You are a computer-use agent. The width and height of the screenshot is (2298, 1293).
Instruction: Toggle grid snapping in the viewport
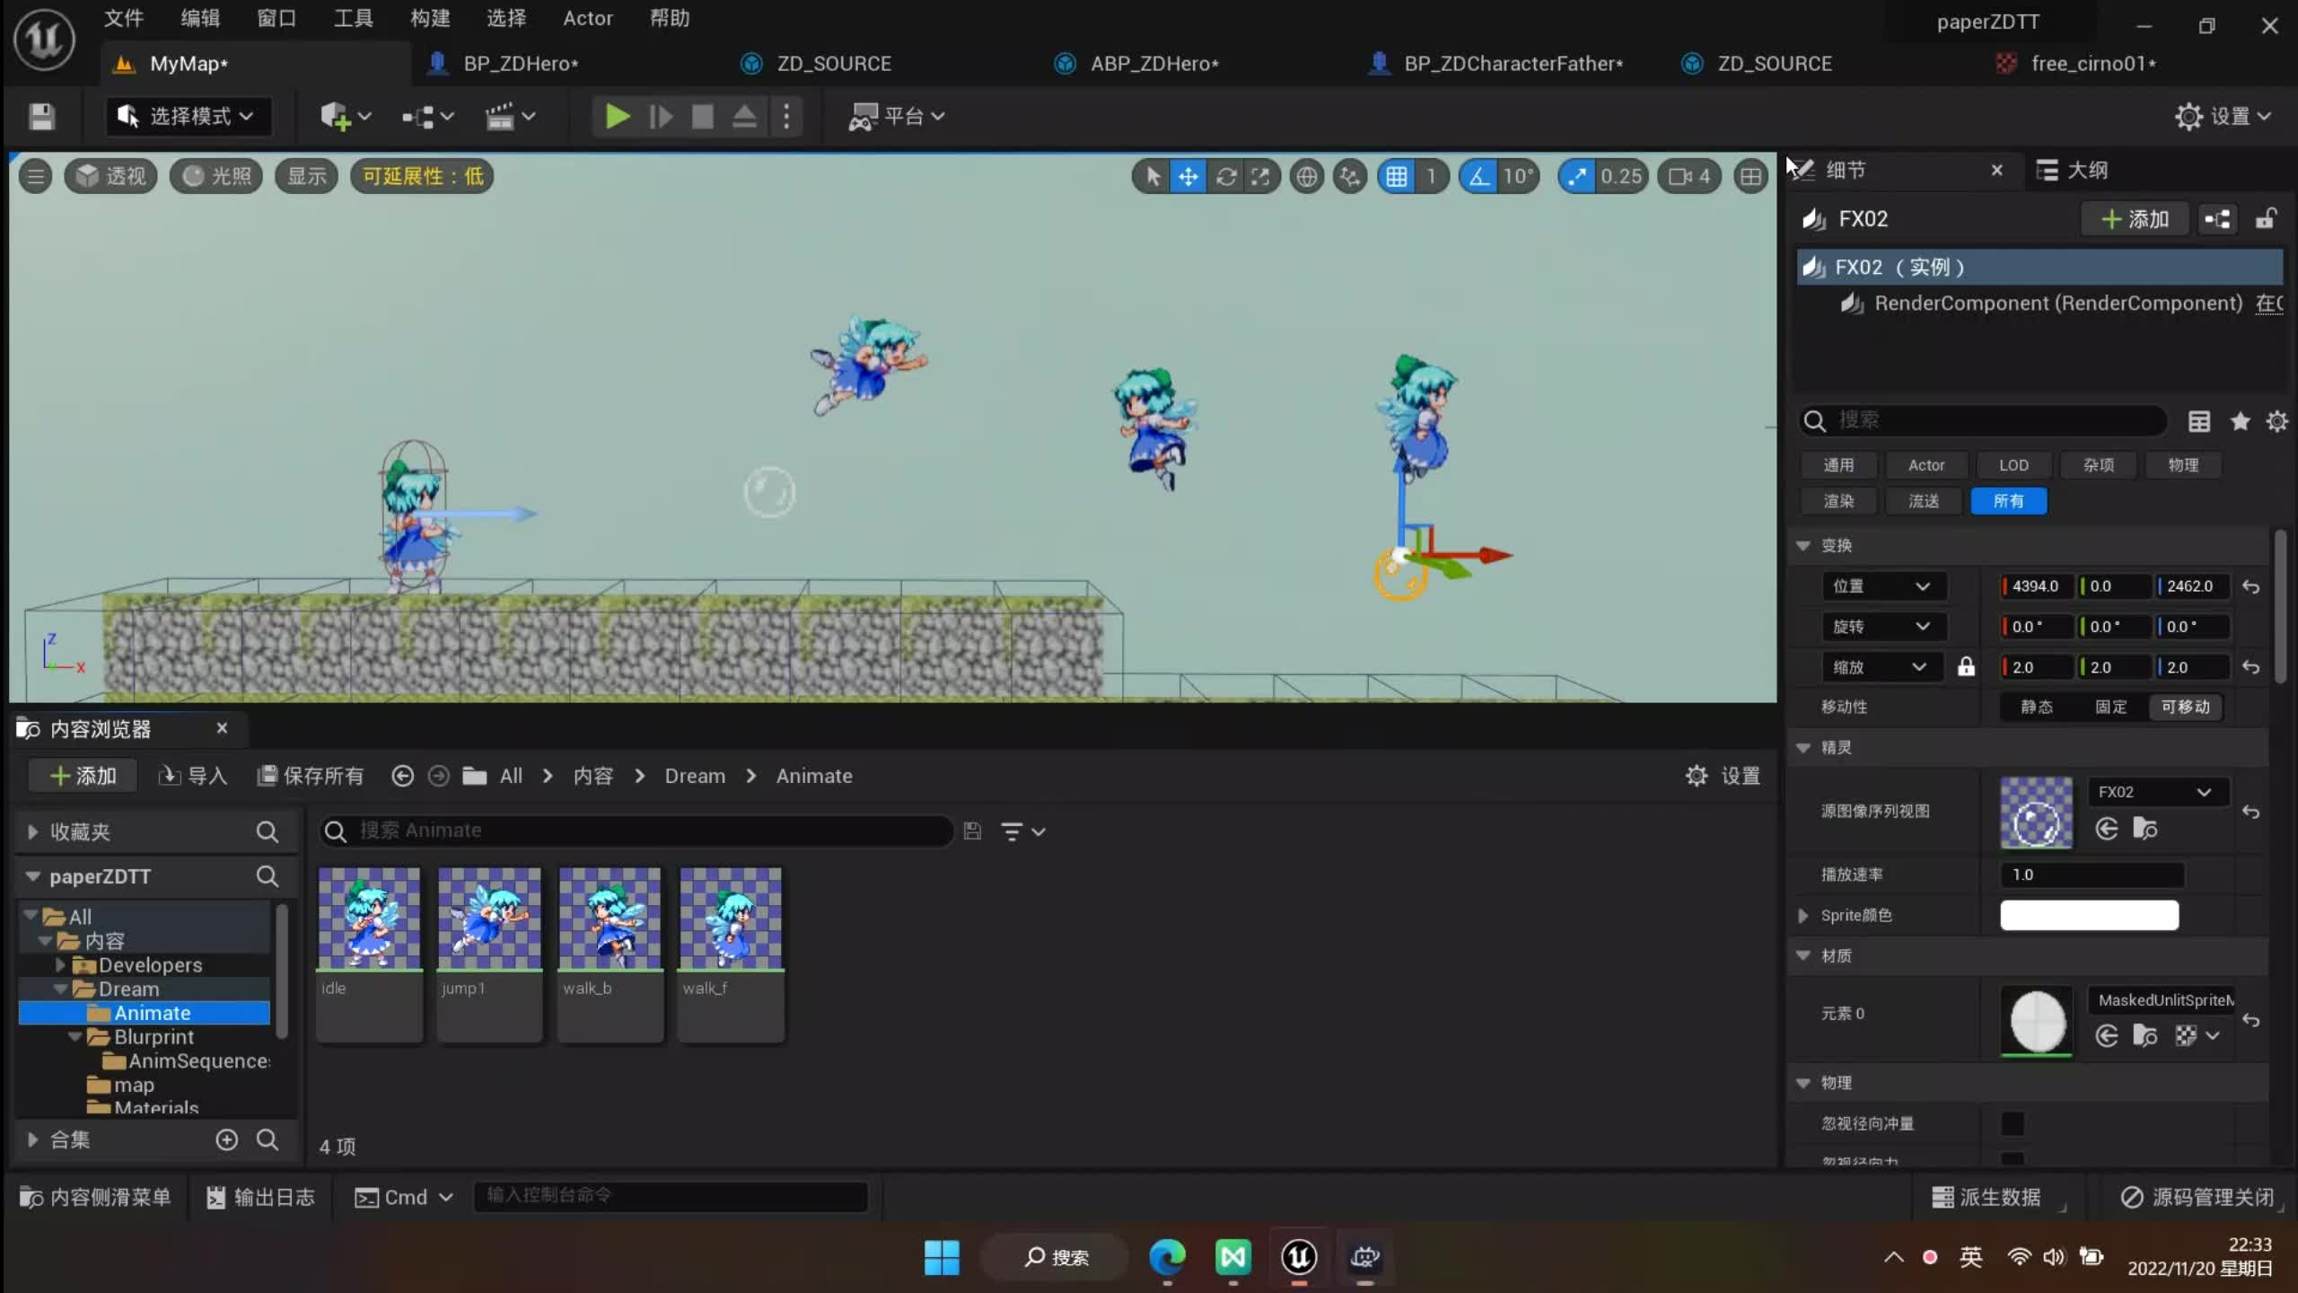(x=1397, y=176)
